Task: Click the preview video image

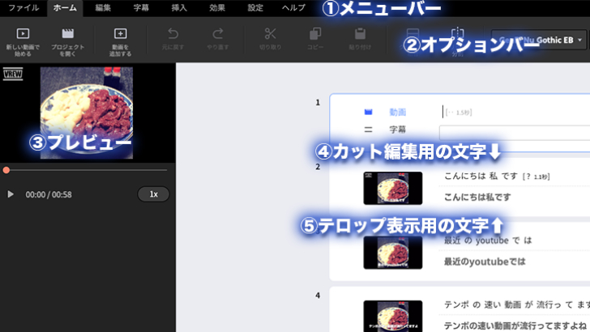Action: tap(87, 113)
